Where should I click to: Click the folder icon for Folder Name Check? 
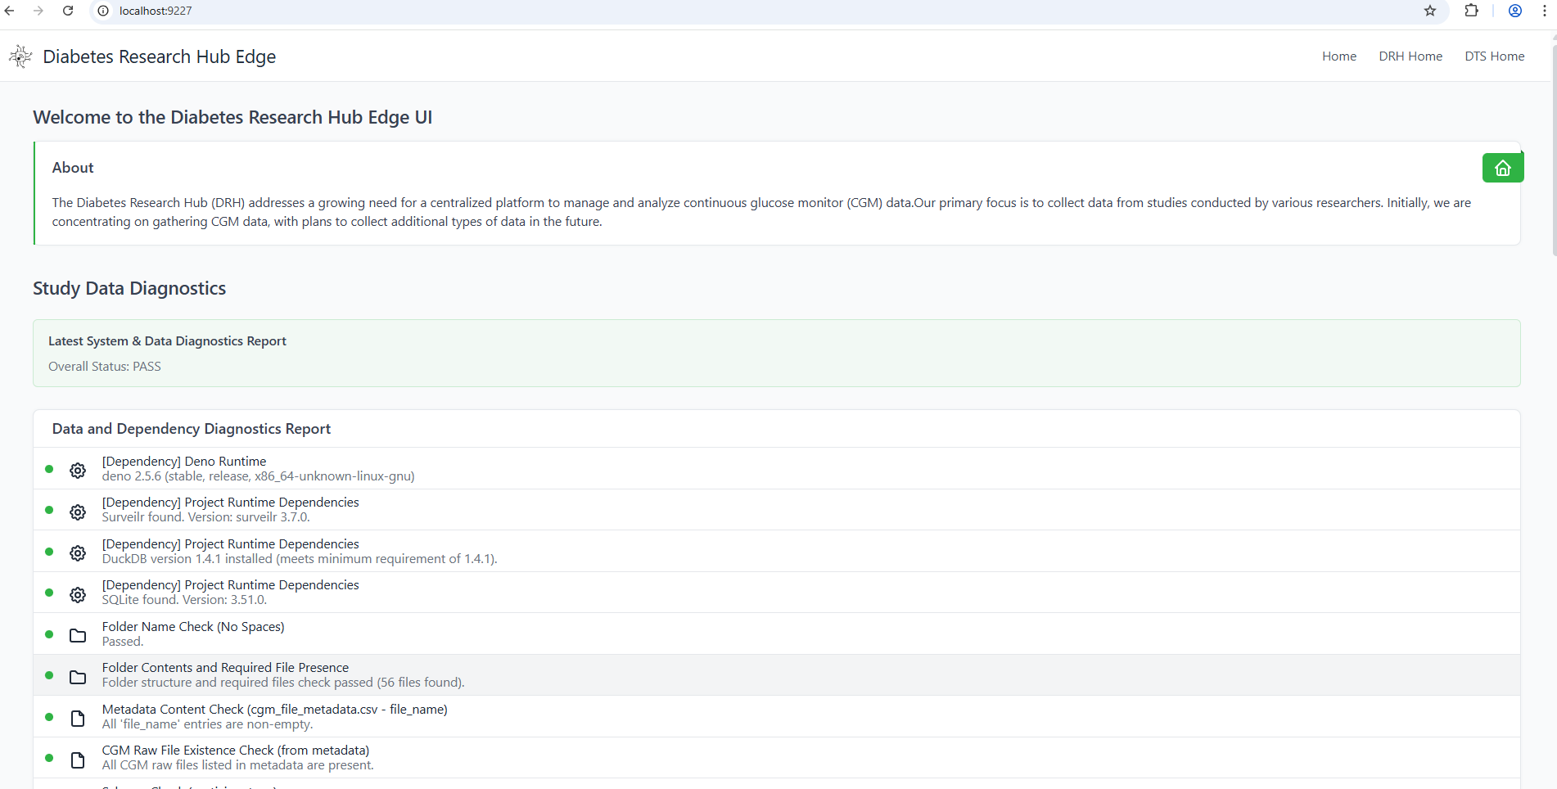tap(78, 636)
